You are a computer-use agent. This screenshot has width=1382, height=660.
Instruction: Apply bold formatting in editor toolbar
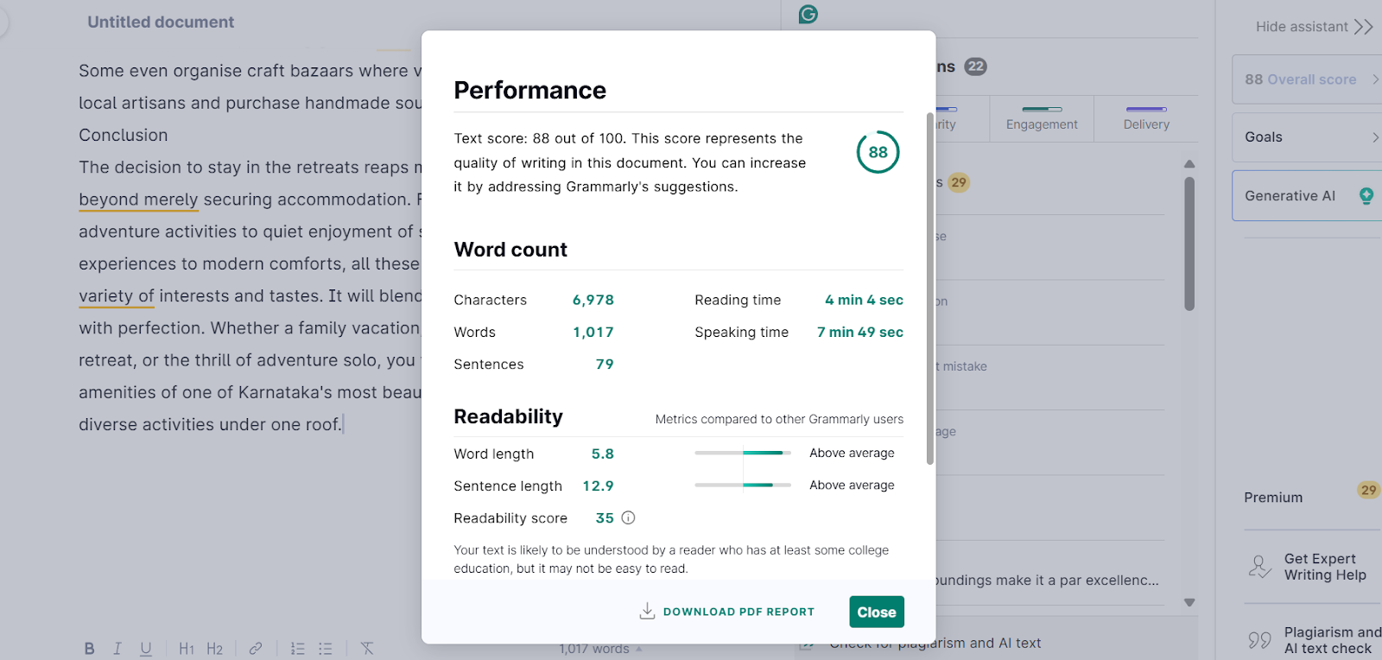pos(89,649)
